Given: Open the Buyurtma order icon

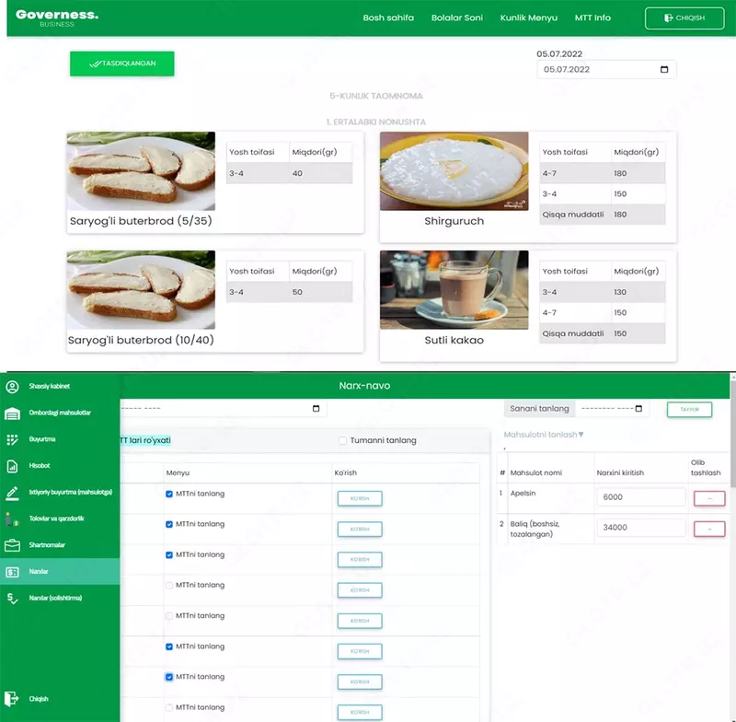Looking at the screenshot, I should tap(12, 440).
